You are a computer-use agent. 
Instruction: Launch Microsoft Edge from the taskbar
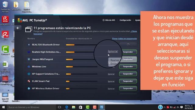(67, 107)
